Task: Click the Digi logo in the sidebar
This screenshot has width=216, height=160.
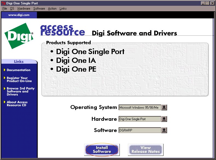Action: point(19,36)
